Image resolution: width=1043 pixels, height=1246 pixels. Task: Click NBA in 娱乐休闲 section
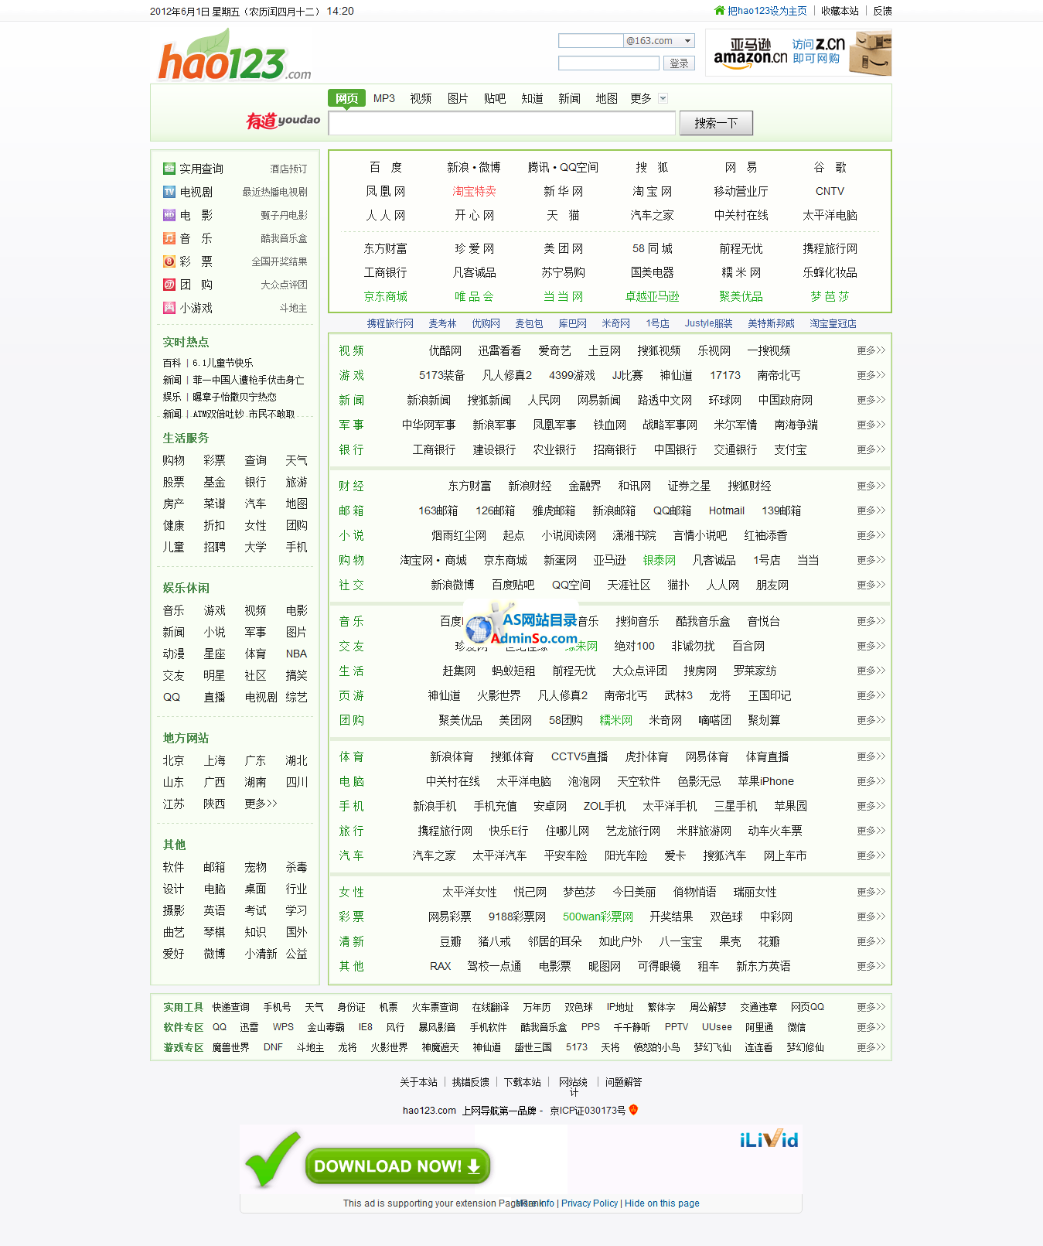[296, 654]
